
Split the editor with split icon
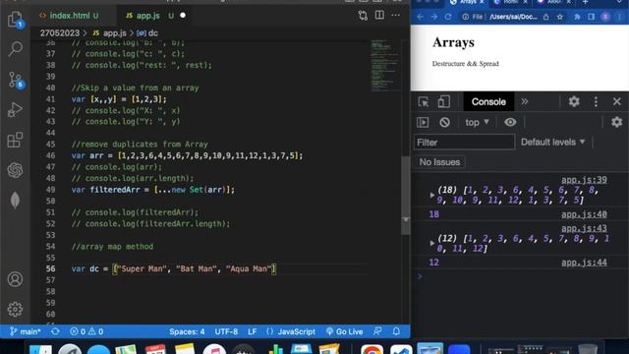click(379, 16)
